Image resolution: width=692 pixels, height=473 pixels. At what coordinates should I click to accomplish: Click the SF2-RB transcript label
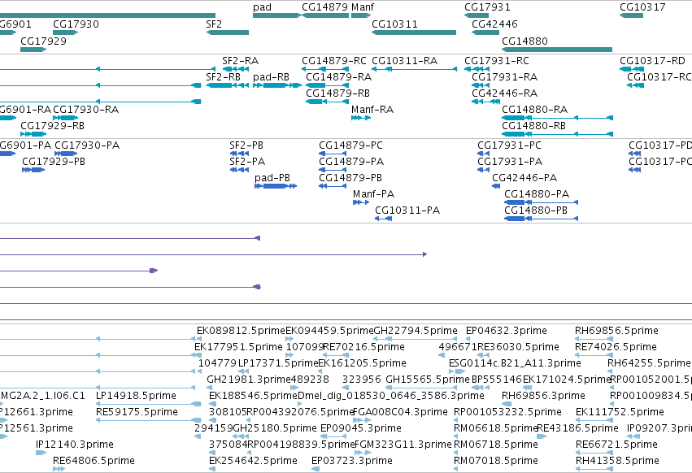click(x=224, y=77)
